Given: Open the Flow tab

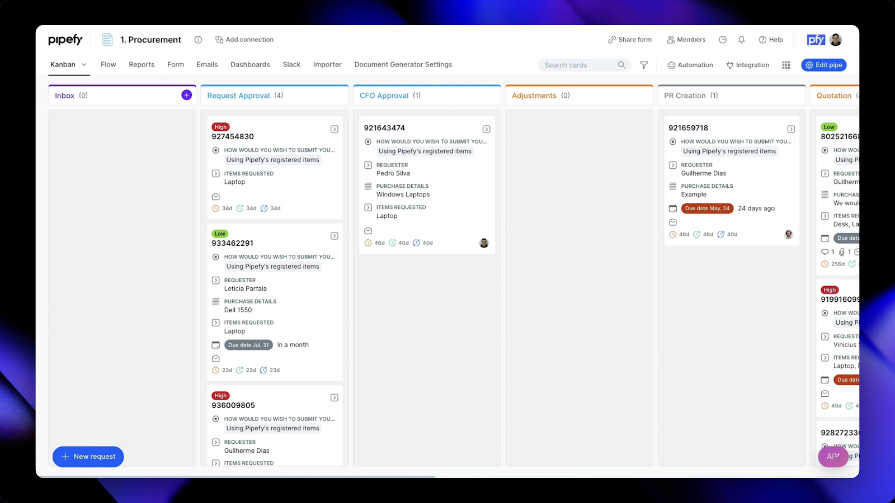Looking at the screenshot, I should coord(109,64).
